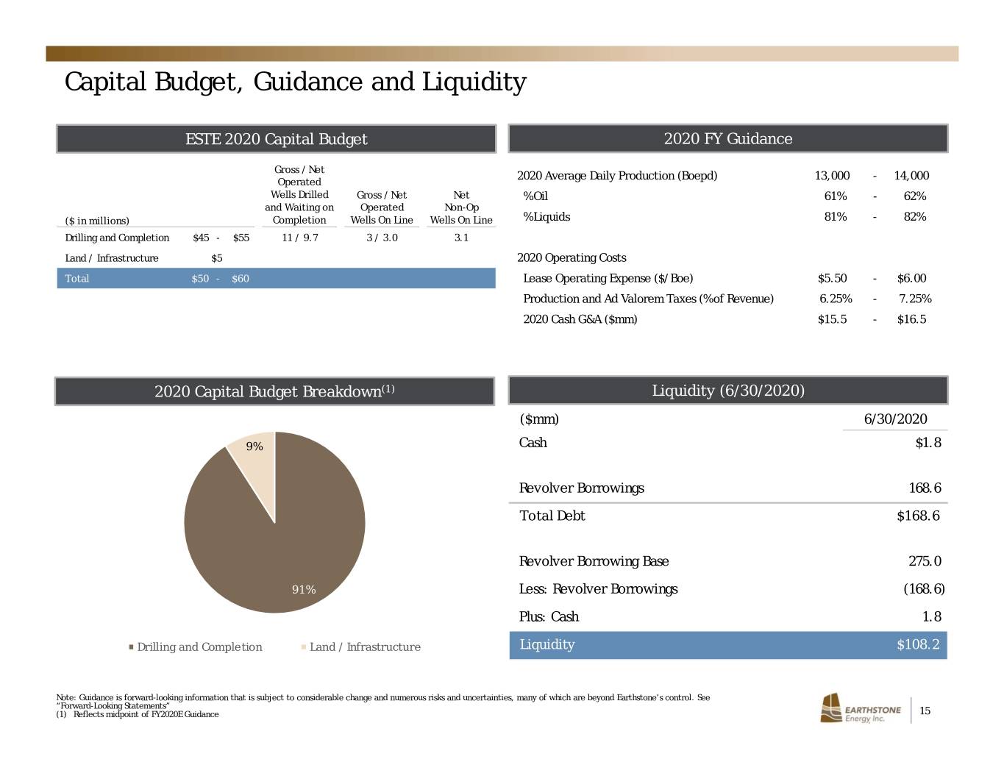Click 2020 Average Daily Production (Boepd) label
1004x776 pixels.
617,176
